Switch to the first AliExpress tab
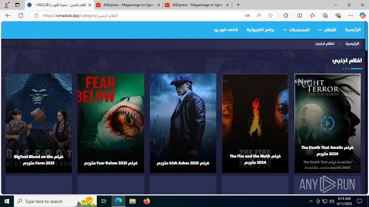Image resolution: width=369 pixels, height=207 pixels. (128, 5)
